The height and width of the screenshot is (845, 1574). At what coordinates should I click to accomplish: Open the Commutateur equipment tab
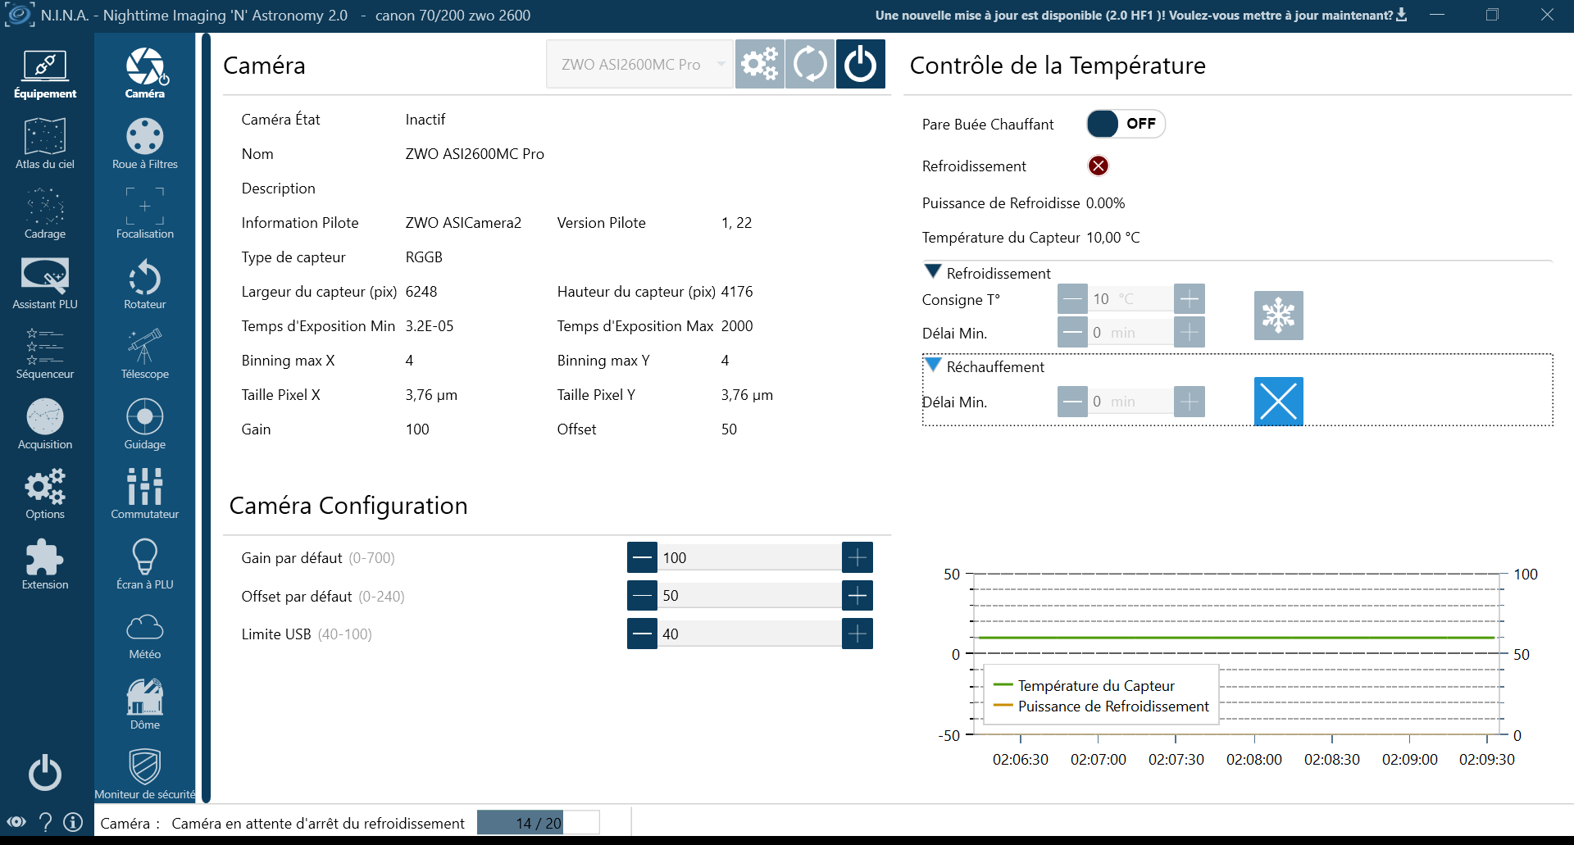click(x=145, y=493)
